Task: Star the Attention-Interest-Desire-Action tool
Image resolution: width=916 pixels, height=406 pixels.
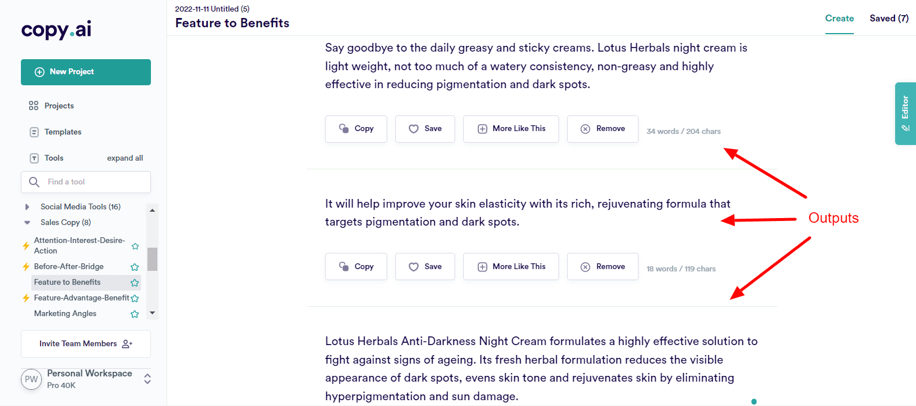Action: coord(135,246)
